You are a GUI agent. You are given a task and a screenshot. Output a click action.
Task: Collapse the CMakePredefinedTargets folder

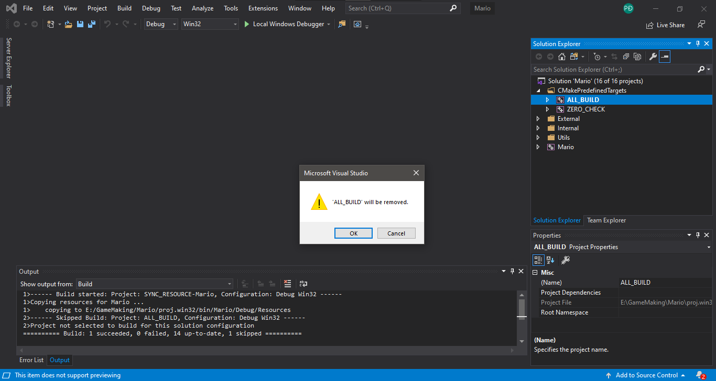pyautogui.click(x=538, y=91)
